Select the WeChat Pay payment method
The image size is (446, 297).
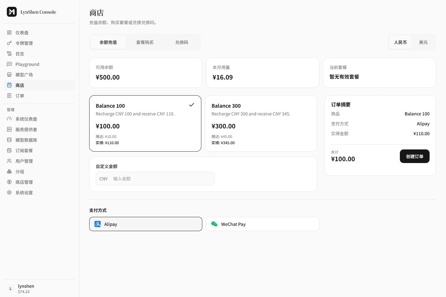click(263, 224)
